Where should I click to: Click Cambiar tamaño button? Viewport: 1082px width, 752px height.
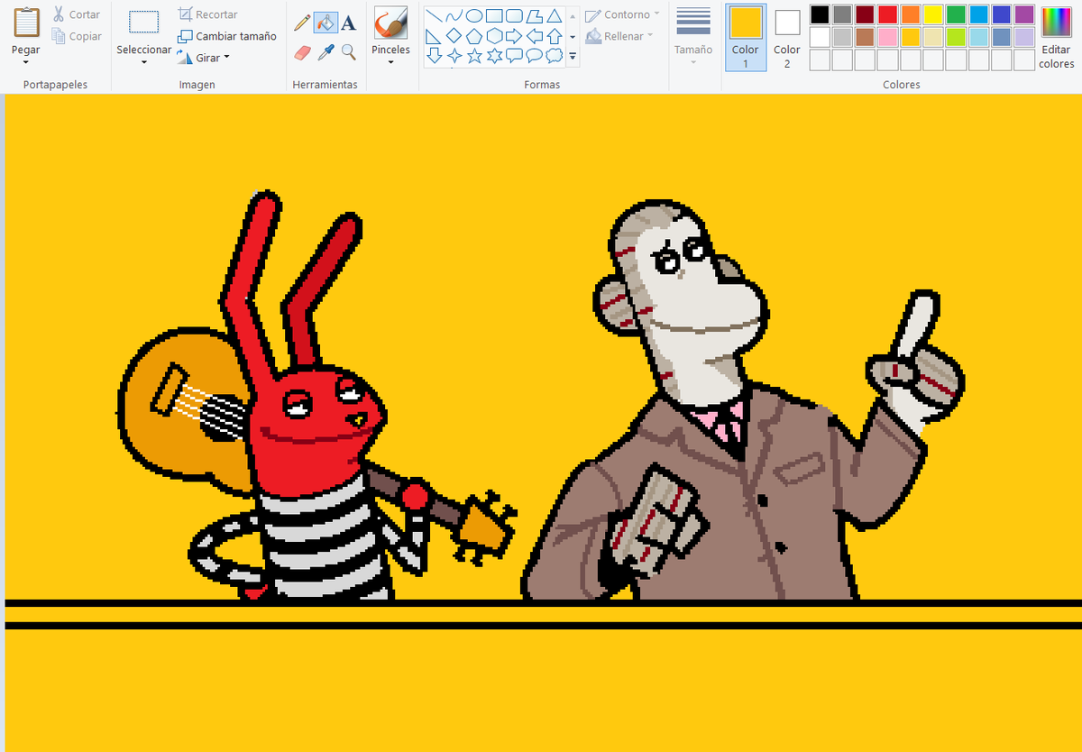pyautogui.click(x=227, y=36)
